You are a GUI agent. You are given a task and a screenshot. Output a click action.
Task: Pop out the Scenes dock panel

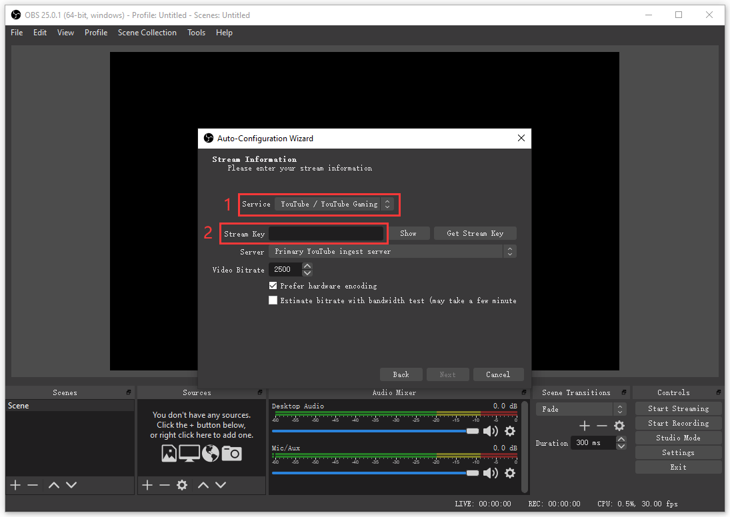coord(129,392)
